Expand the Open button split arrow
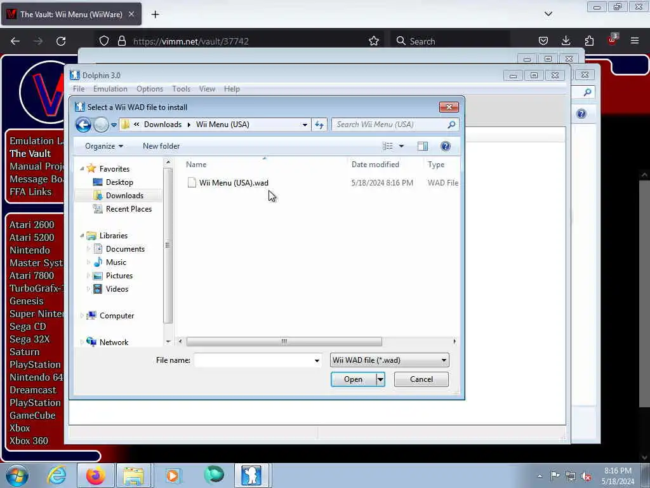 380,379
